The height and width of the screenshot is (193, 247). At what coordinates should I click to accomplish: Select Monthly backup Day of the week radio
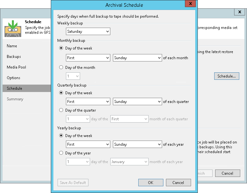coord(61,48)
